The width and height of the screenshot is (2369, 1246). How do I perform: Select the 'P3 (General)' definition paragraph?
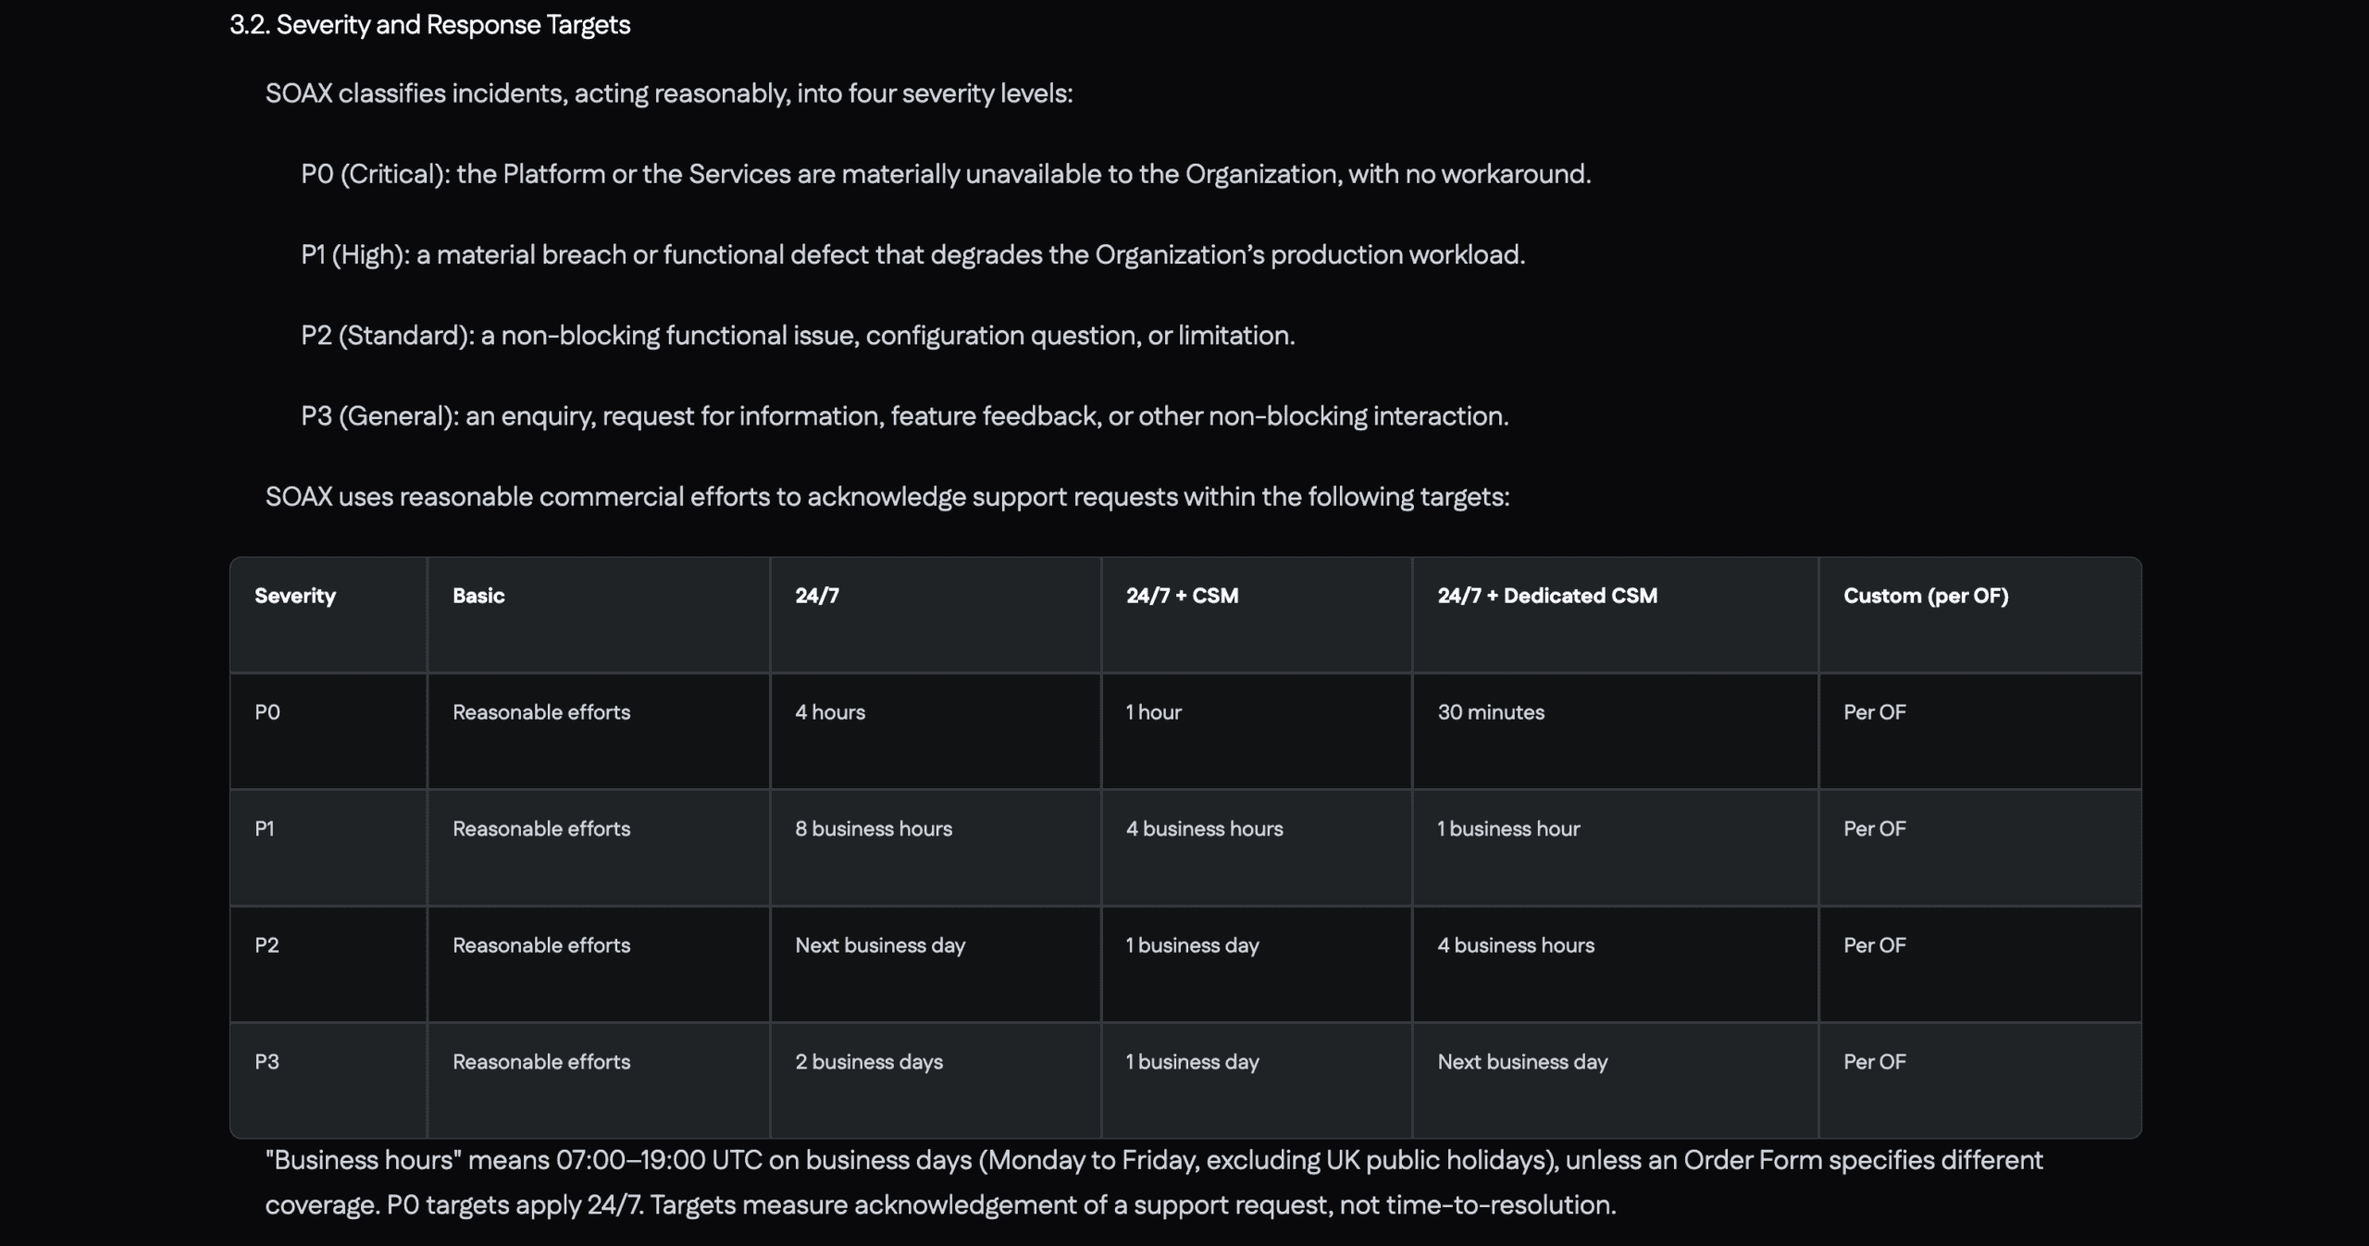coord(904,416)
